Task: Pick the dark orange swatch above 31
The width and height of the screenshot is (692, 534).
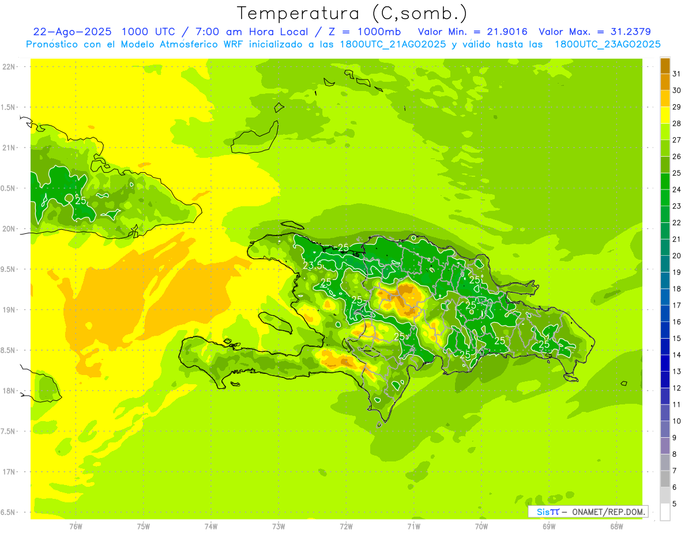Action: [665, 66]
